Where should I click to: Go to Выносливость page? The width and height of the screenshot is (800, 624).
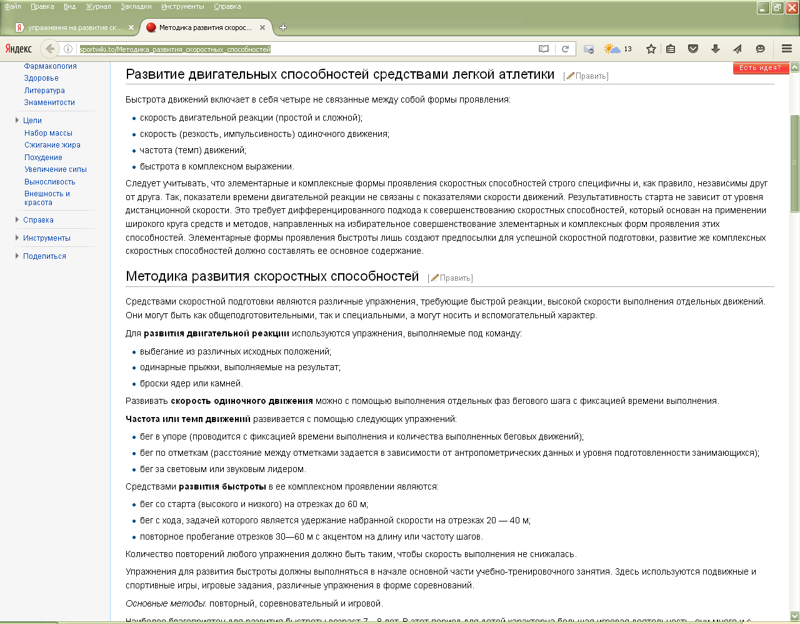pyautogui.click(x=49, y=182)
